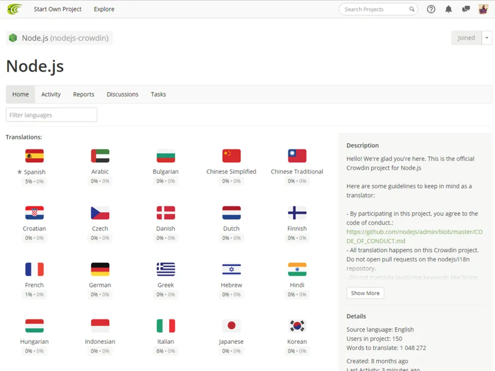Select the Hungarian flag
The height and width of the screenshot is (371, 495).
click(35, 326)
